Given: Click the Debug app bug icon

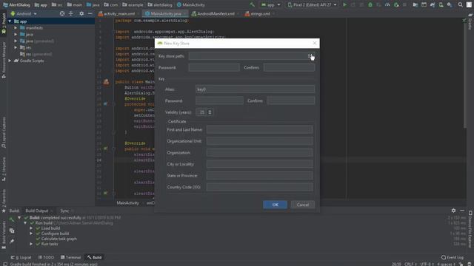Looking at the screenshot, I should click(370, 5).
